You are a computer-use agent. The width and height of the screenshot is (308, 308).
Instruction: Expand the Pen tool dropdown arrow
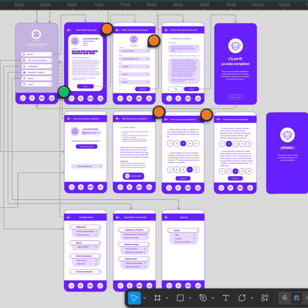[x=213, y=298]
